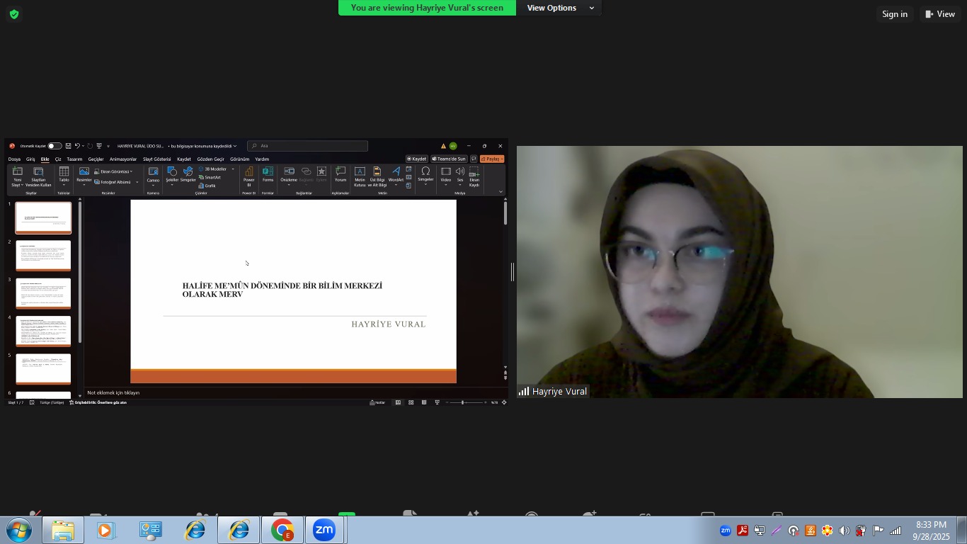Click the Sign in button
The height and width of the screenshot is (544, 967).
[894, 14]
